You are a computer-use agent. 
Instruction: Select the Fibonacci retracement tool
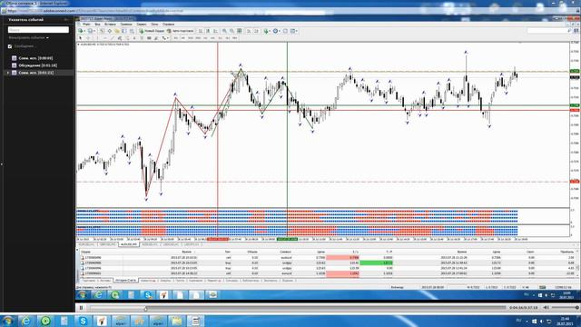[127, 38]
